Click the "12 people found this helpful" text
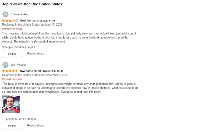This screenshot has width=205, height=132. (19, 119)
